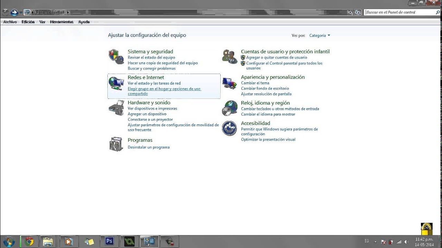Click Ajustar parámetros de configuración de movilidad
This screenshot has width=442, height=248.
(x=173, y=127)
